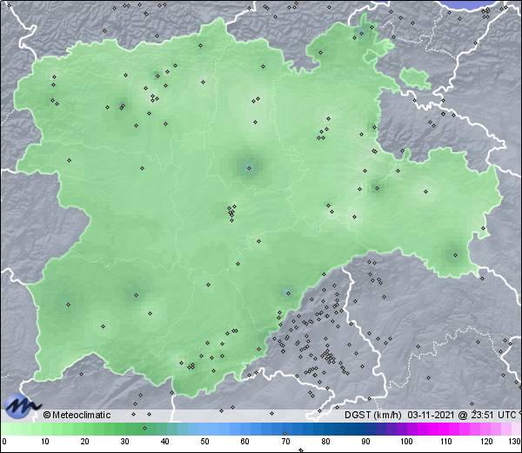Click the station marker overlapping the color scale near 35

[x=144, y=428]
